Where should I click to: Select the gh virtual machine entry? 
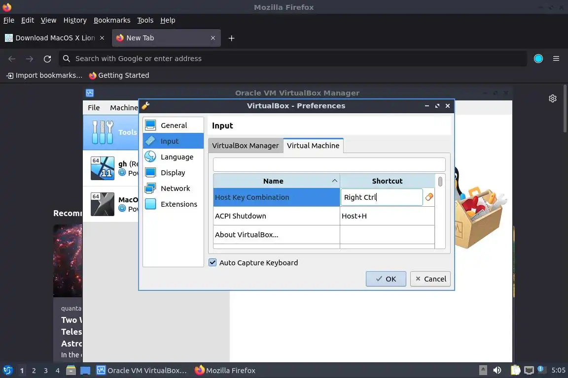pos(110,168)
